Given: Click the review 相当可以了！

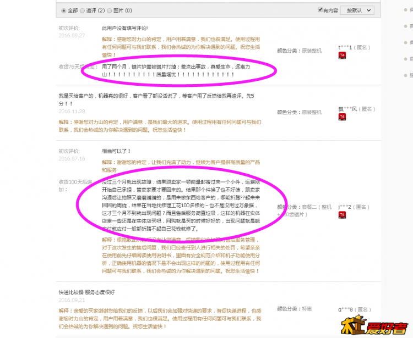Looking at the screenshot, I should (x=116, y=151).
